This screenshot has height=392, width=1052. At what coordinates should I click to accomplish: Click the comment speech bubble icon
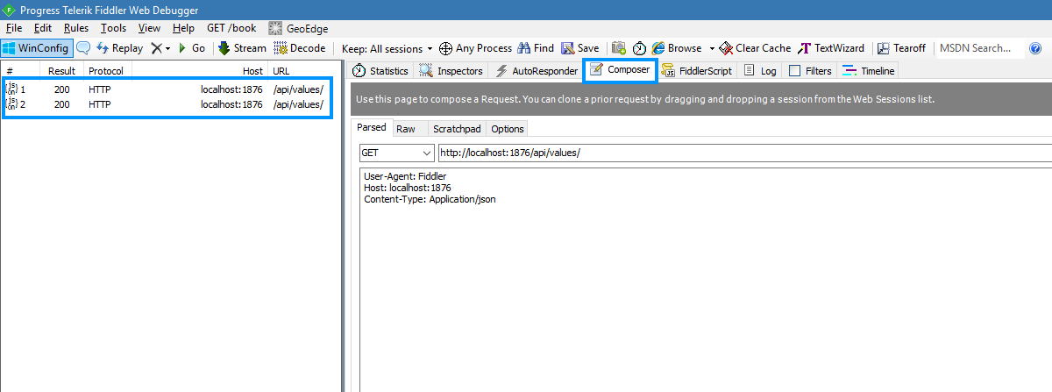tap(83, 48)
